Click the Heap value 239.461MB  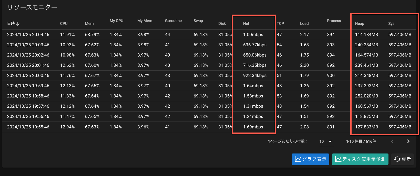coord(366,65)
